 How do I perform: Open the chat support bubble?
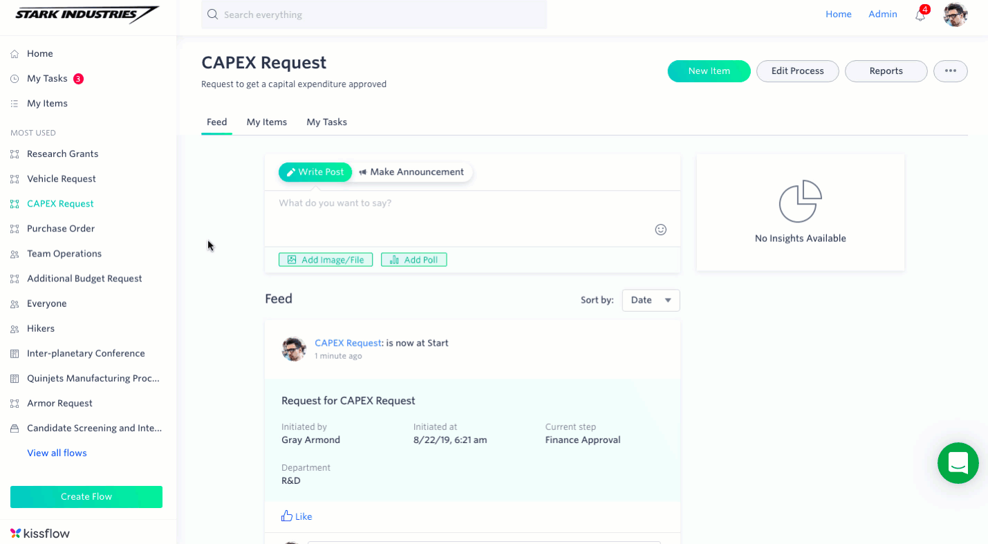958,462
